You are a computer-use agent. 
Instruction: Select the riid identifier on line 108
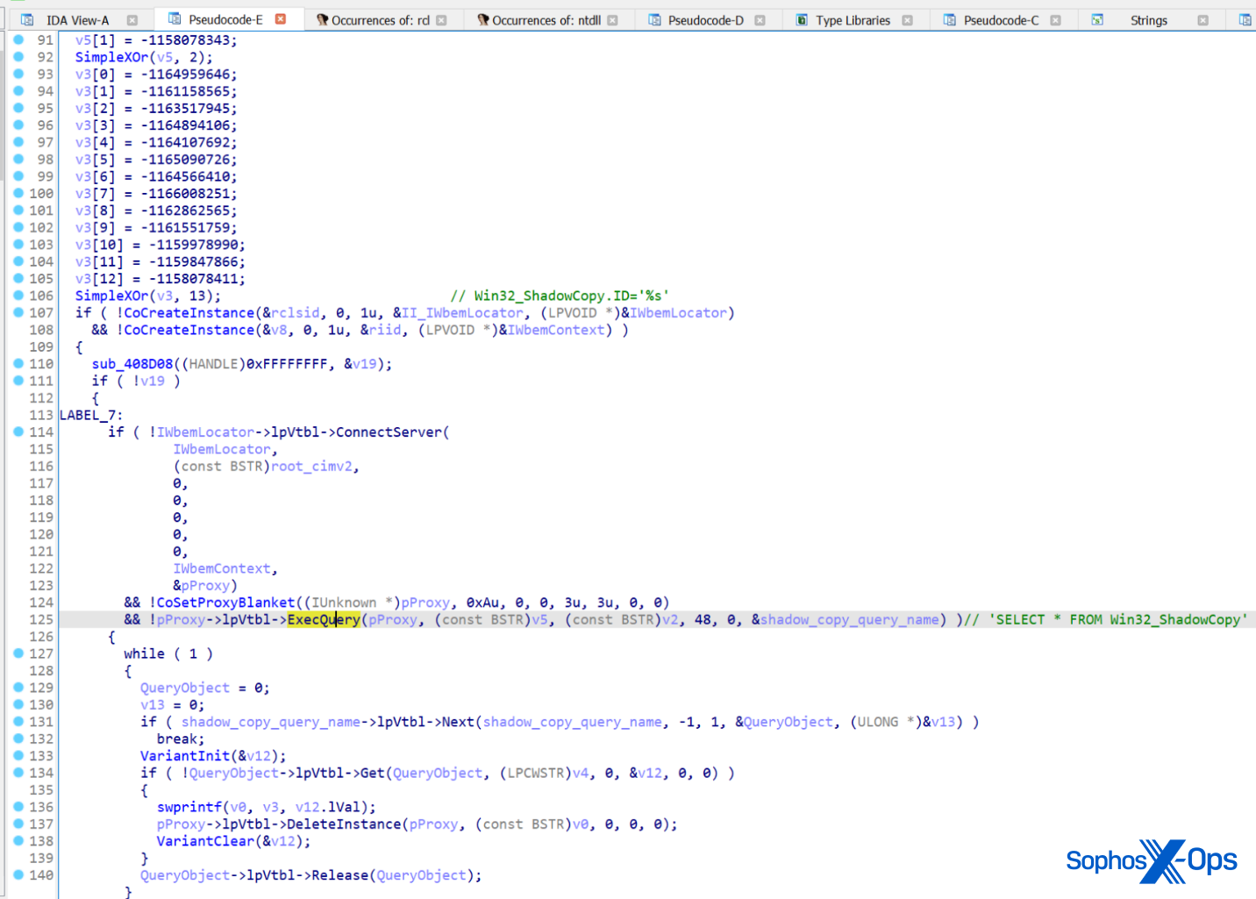tap(384, 331)
